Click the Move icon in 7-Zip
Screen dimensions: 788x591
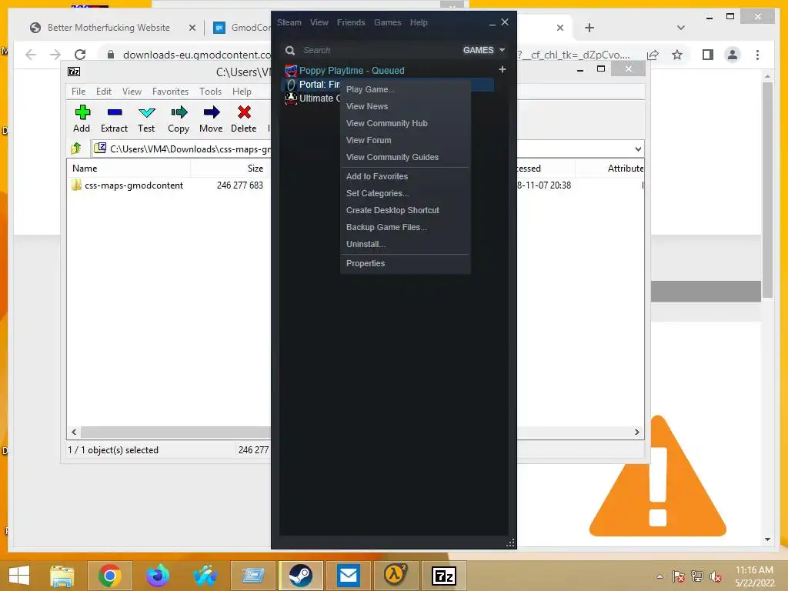[211, 112]
